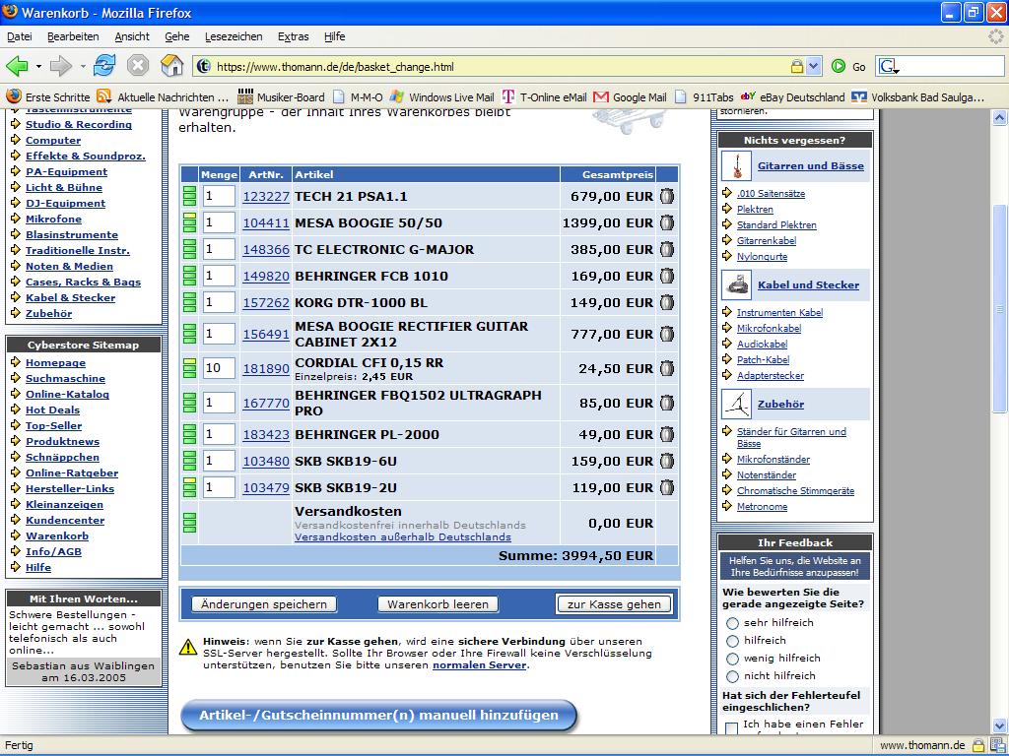Reload the page with refresh icon
The height and width of the screenshot is (756, 1009).
coord(104,66)
